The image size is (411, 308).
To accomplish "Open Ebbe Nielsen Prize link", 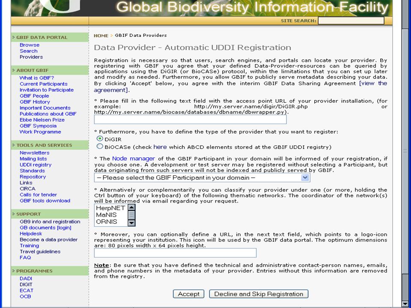I will pos(42,120).
